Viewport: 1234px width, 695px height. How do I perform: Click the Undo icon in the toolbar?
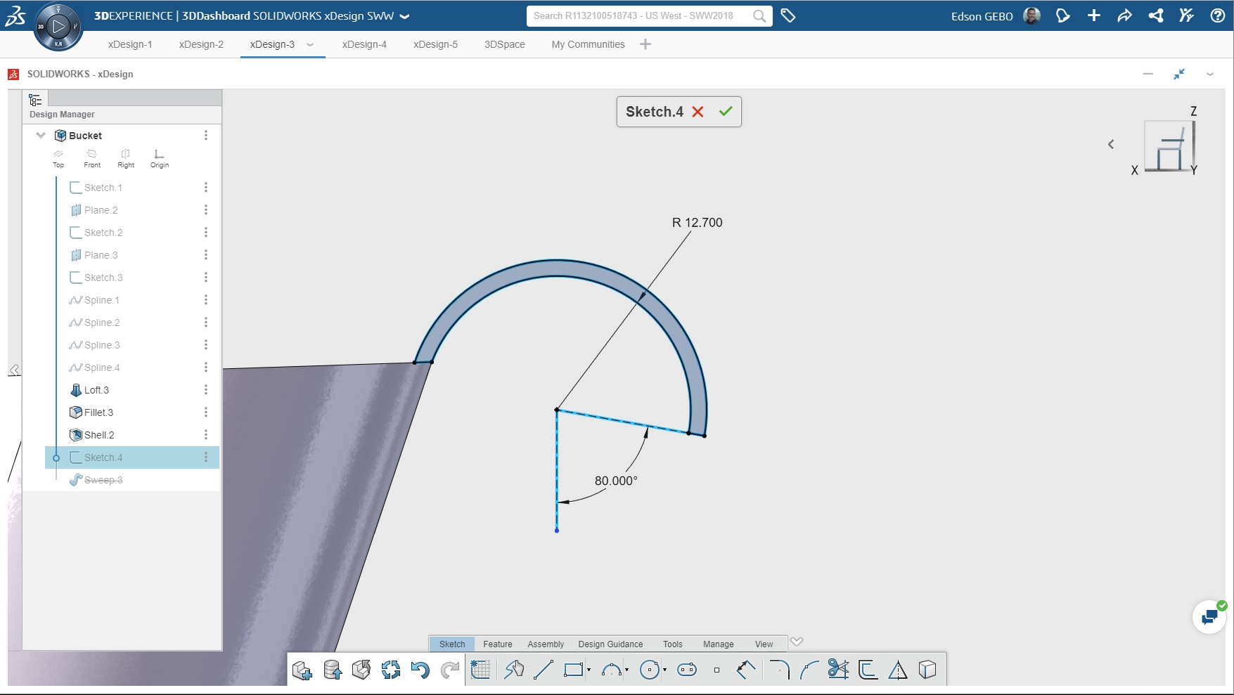[x=420, y=670]
